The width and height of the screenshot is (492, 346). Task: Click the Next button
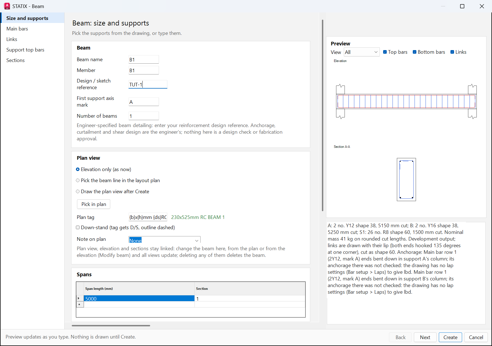(x=425, y=337)
